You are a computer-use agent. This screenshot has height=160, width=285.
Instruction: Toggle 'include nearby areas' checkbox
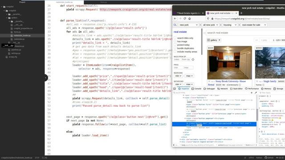pos(175,52)
